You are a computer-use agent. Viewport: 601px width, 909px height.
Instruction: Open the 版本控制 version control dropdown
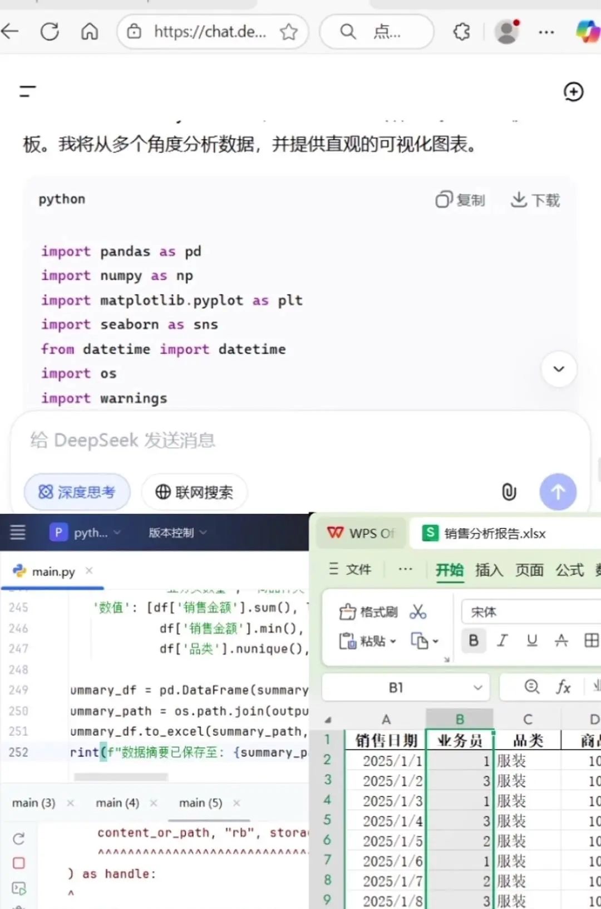[177, 532]
